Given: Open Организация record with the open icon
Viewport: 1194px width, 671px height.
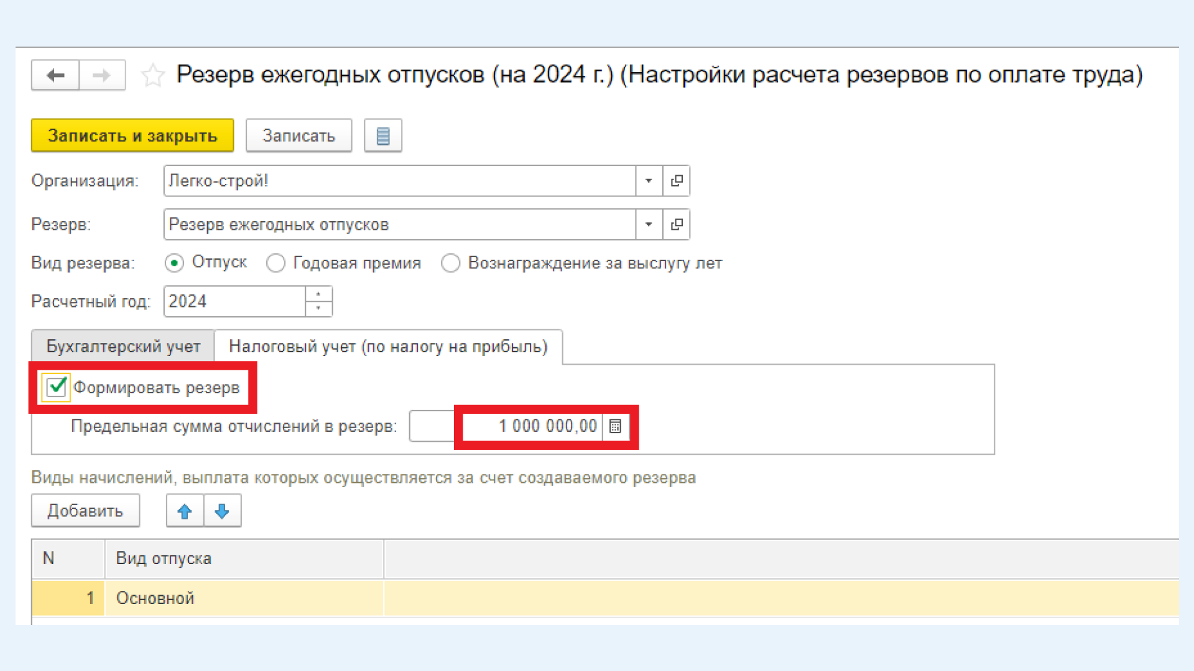Looking at the screenshot, I should point(677,181).
